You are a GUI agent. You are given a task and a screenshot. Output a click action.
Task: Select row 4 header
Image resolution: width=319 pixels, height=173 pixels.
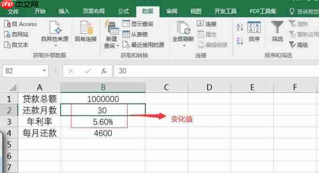click(x=9, y=133)
